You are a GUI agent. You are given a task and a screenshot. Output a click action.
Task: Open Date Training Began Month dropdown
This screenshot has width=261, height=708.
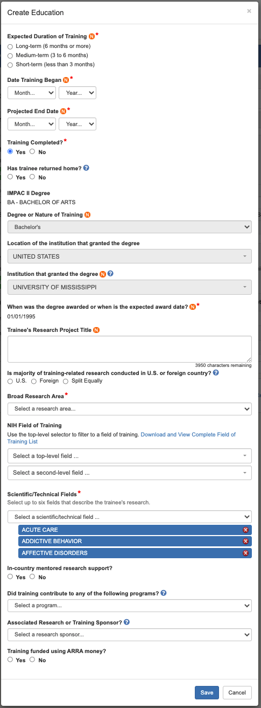[x=32, y=93]
